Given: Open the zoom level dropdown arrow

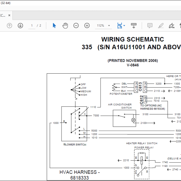Looking at the screenshot, I should click(109, 26).
